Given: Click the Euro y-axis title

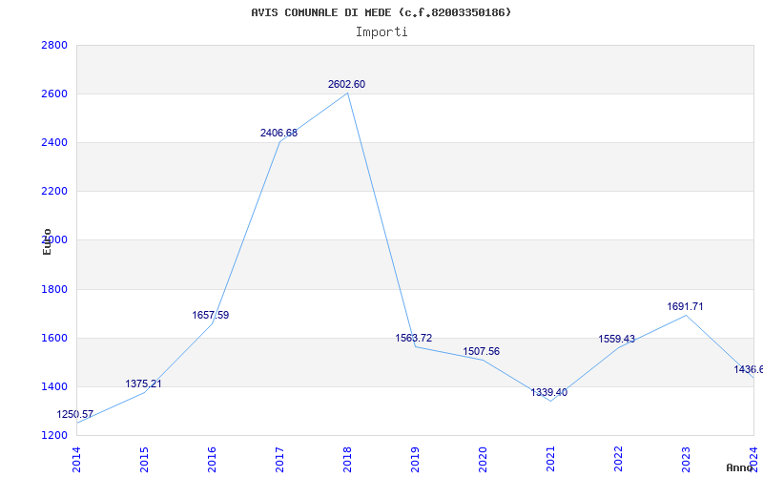Looking at the screenshot, I should pos(47,241).
